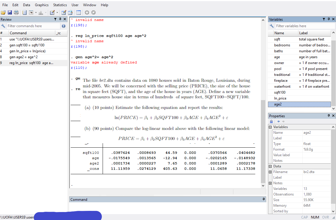Open the Edit menu
336x220 pixels.
pyautogui.click(x=15, y=5)
